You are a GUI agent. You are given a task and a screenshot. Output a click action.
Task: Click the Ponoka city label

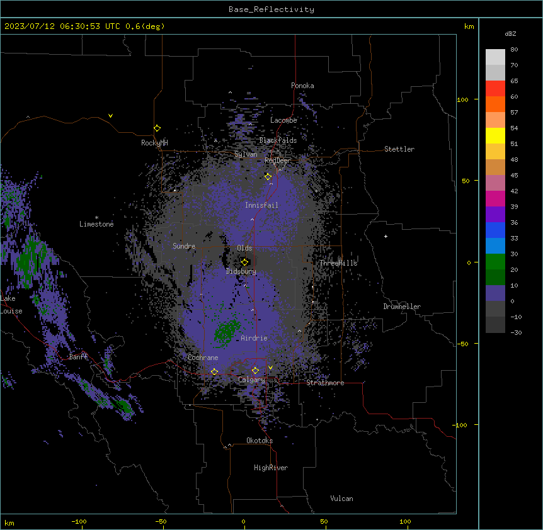(x=302, y=86)
